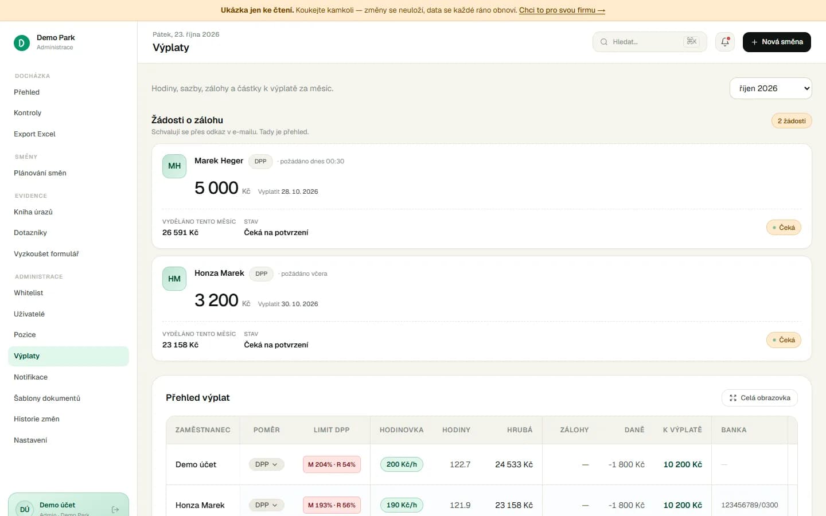
Task: Click the notifications bell icon
Action: coord(725,42)
